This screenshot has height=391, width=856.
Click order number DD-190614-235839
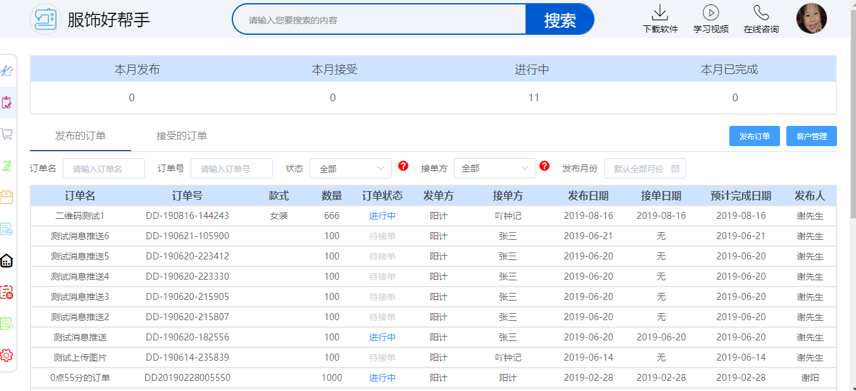pos(187,357)
